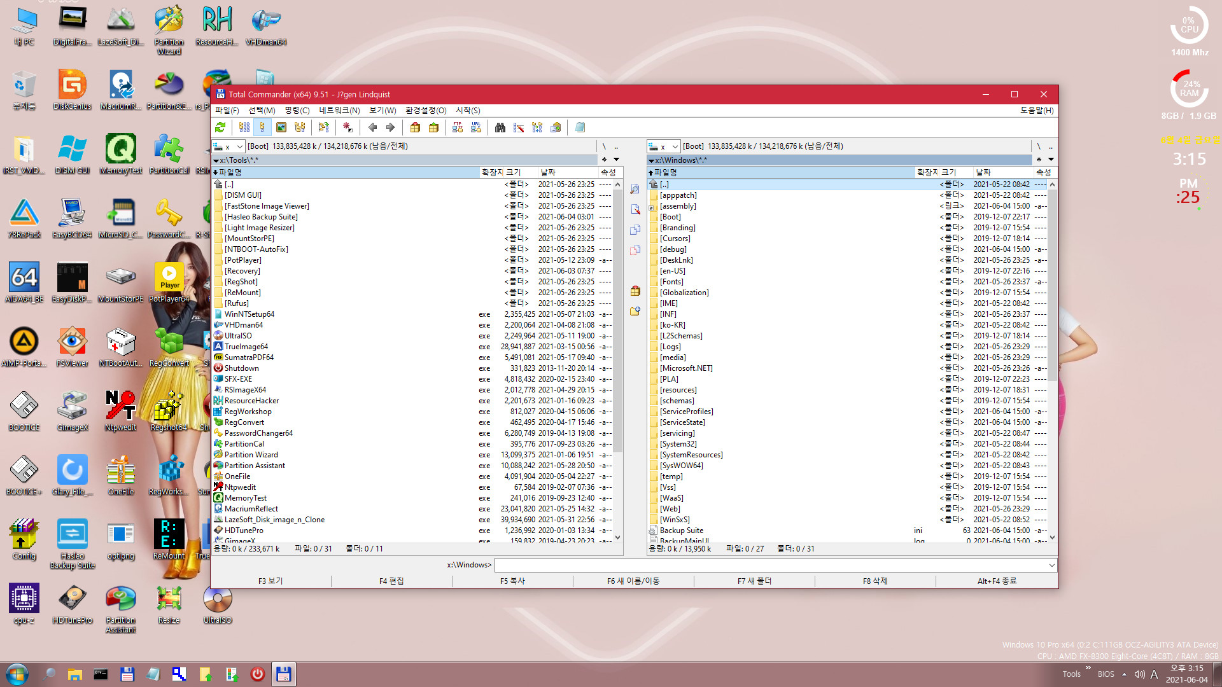Select WinNTSetup64 in the left panel
Viewport: 1222px width, 687px height.
(x=249, y=314)
